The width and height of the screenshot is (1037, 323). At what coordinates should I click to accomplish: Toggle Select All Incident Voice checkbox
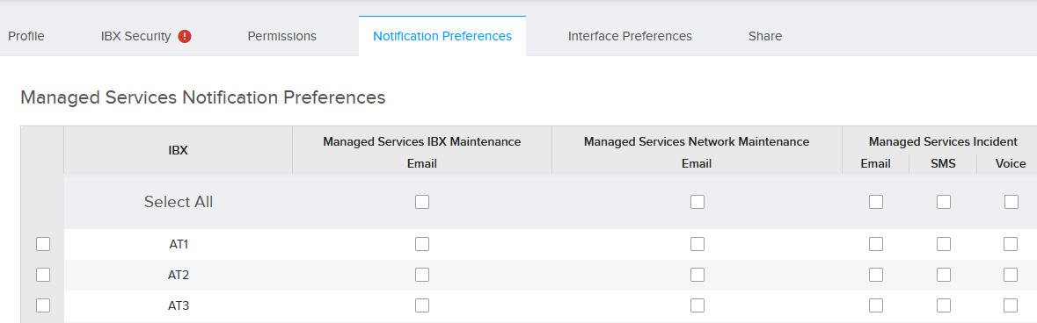coord(1011,202)
